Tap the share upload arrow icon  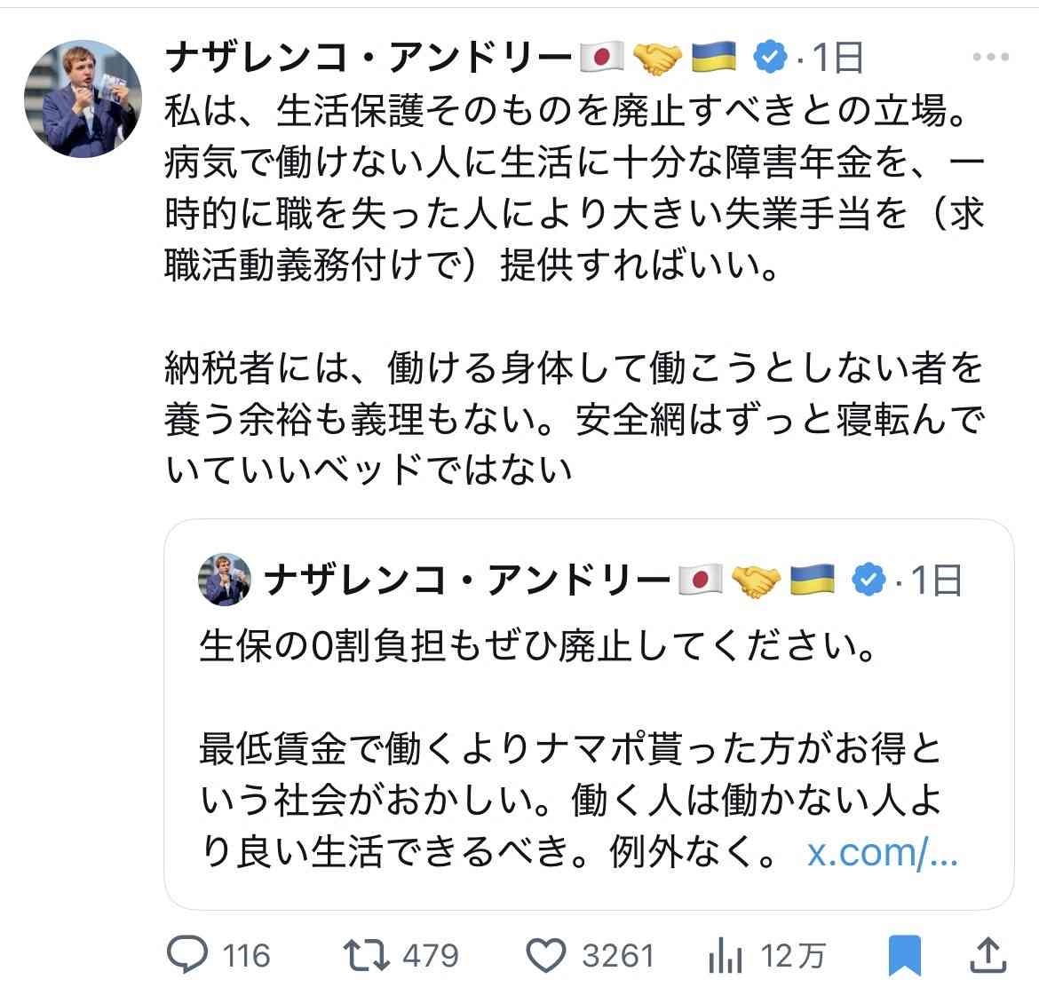coord(987,955)
